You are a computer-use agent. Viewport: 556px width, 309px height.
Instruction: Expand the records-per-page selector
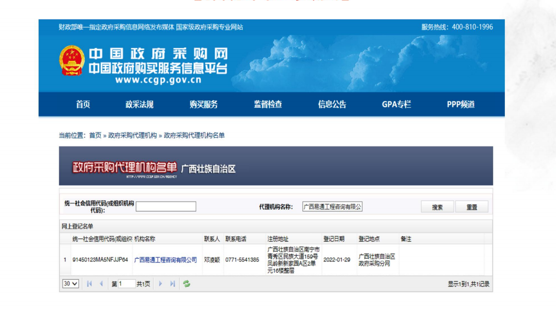click(x=70, y=284)
